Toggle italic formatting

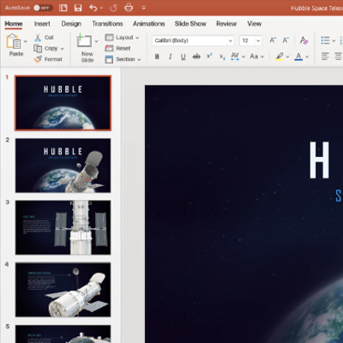coord(170,57)
